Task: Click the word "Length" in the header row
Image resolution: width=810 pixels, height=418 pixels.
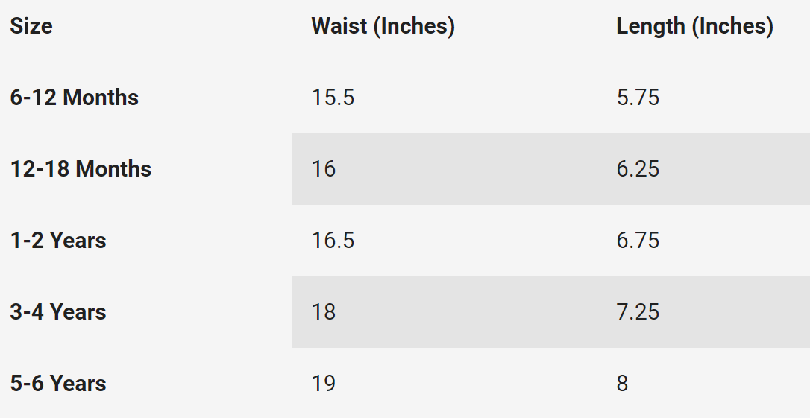Action: click(x=650, y=26)
